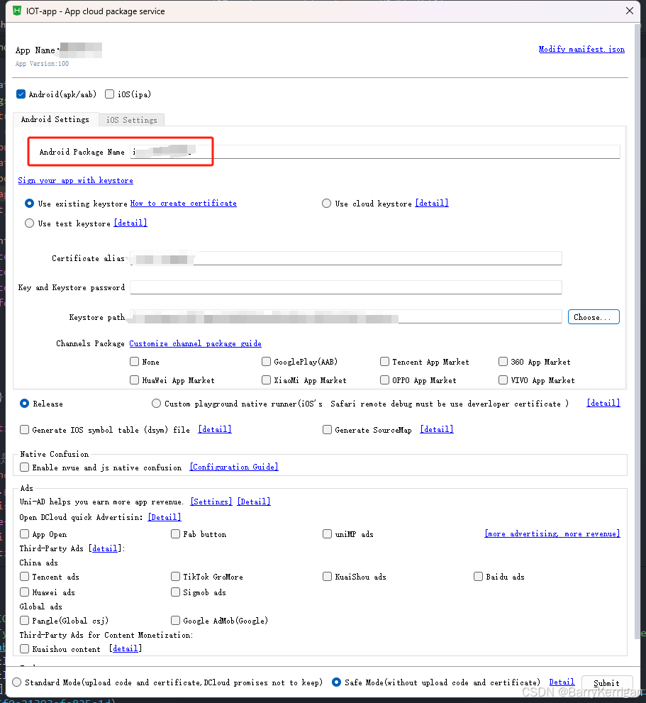The width and height of the screenshot is (646, 703).
Task: Select the Use cloud keystore option
Action: [326, 203]
